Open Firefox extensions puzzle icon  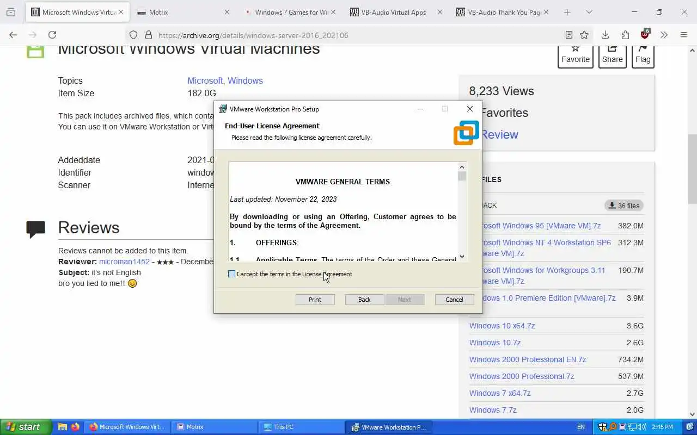[625, 35]
